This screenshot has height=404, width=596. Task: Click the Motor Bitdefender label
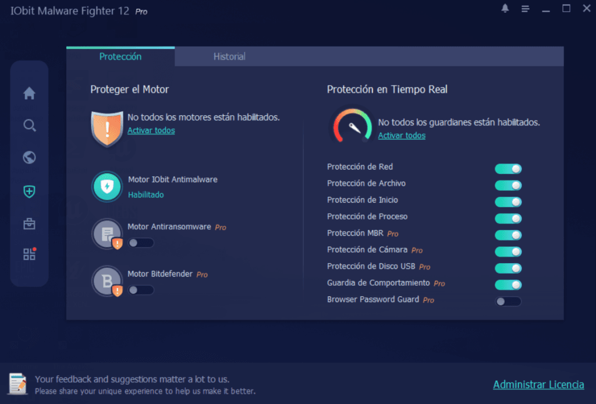click(160, 274)
